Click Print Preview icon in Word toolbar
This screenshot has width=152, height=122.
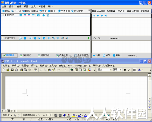coord(26,70)
